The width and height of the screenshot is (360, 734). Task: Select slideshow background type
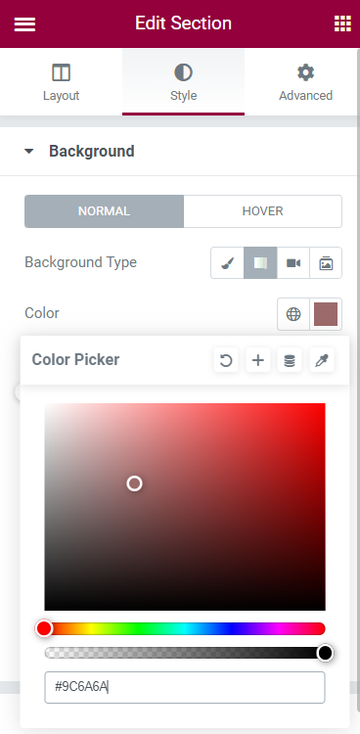coord(326,262)
